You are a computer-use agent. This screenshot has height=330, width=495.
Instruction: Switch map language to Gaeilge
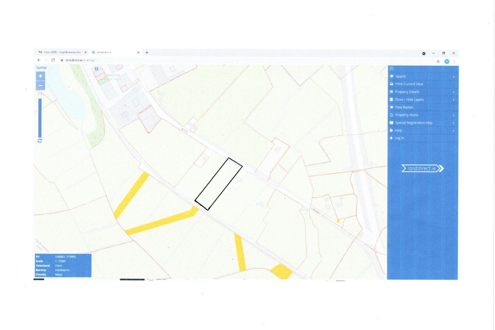(x=41, y=67)
